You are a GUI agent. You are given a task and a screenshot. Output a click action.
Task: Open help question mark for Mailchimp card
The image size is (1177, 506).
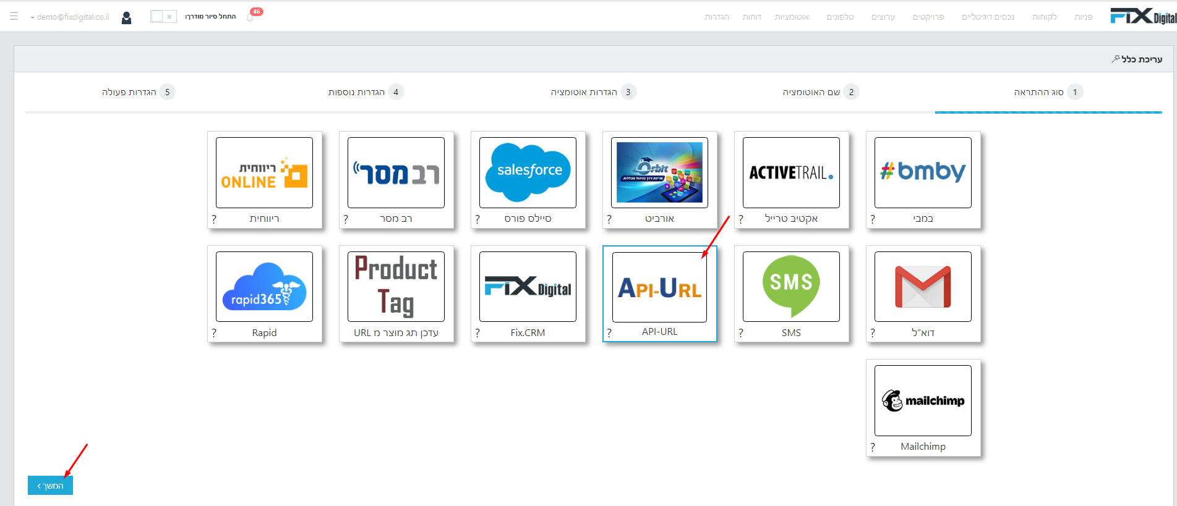tap(873, 447)
